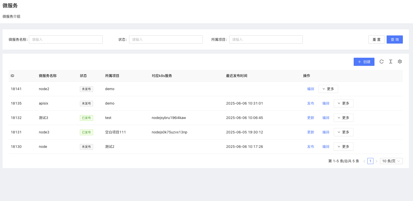Click the 已发布 tag in node3 row
The image size is (413, 201).
[x=86, y=132]
